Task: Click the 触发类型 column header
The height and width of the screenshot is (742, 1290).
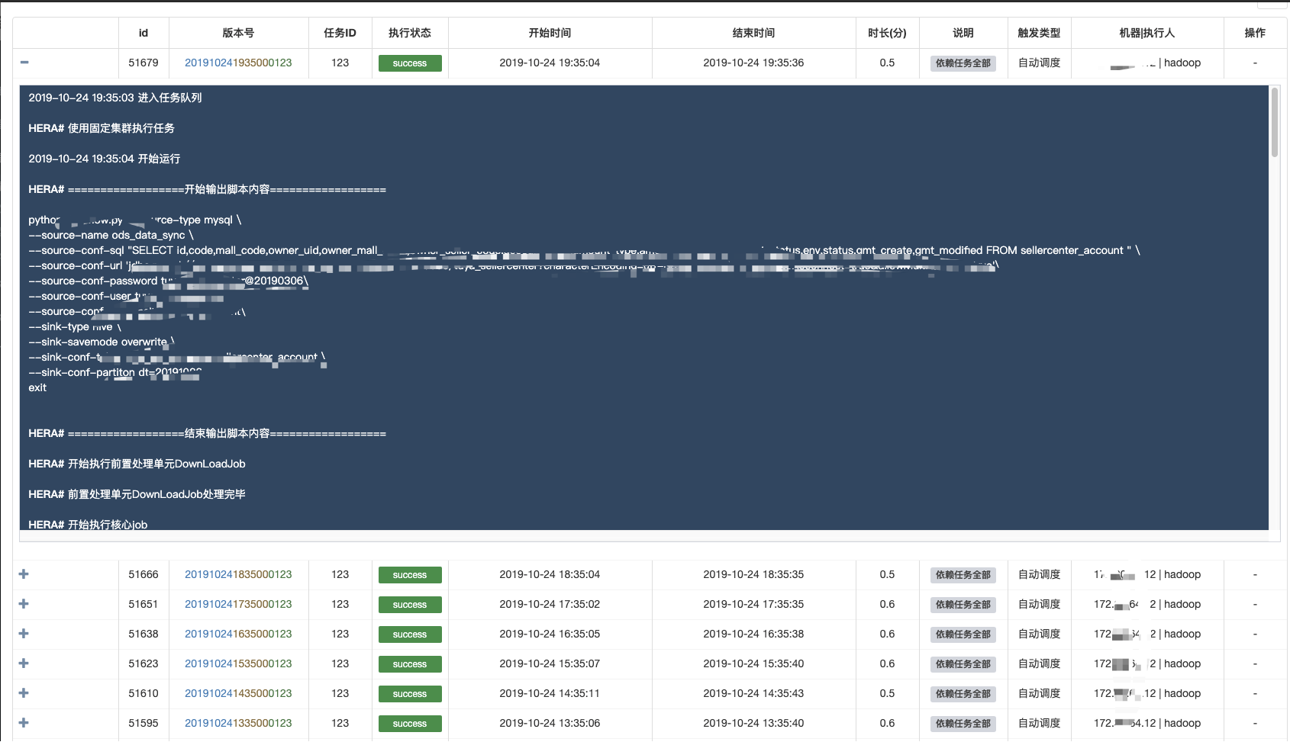Action: pyautogui.click(x=1039, y=33)
